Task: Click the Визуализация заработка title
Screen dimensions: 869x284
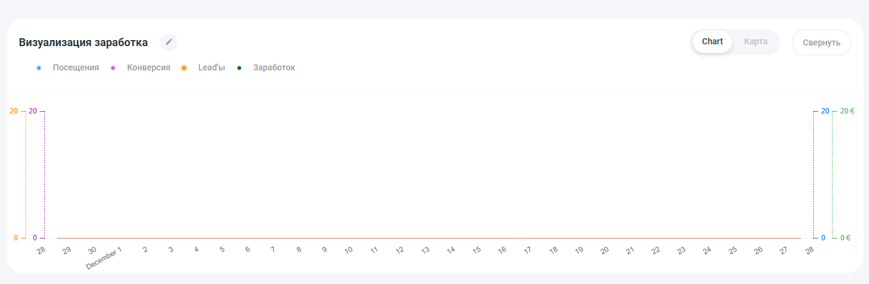Action: (x=83, y=42)
